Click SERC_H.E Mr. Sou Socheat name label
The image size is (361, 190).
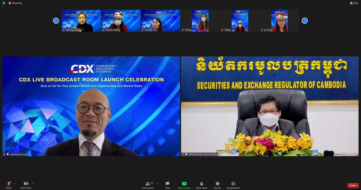(203, 154)
